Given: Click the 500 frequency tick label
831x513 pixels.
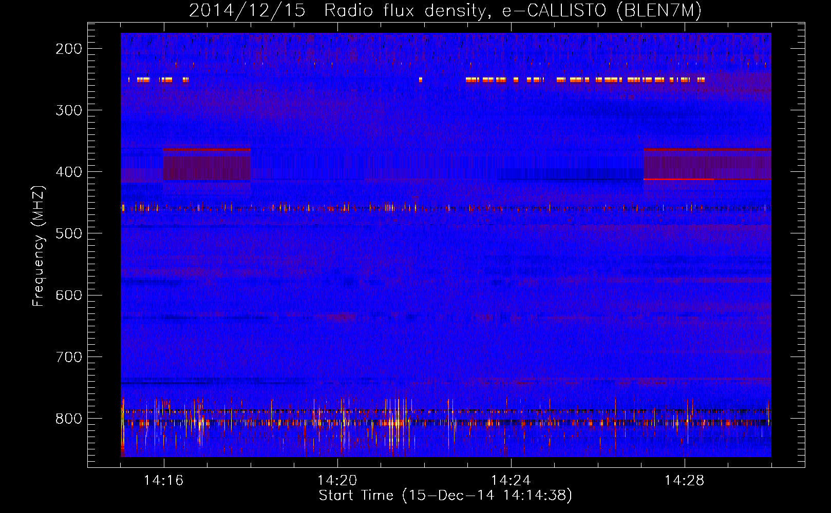Looking at the screenshot, I should 69,233.
